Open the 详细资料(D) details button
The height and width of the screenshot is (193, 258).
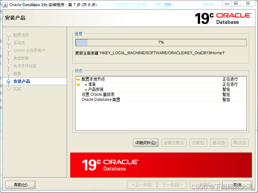click(146, 143)
